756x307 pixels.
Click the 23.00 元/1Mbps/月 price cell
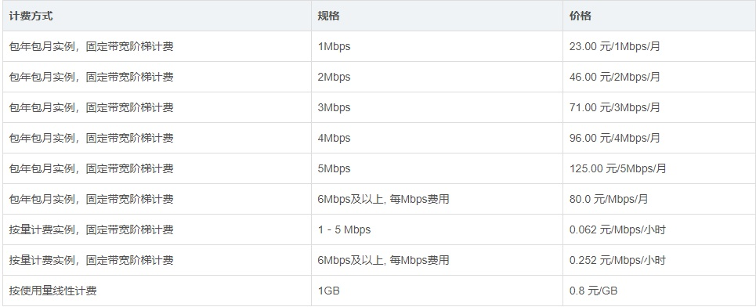pyautogui.click(x=659, y=46)
